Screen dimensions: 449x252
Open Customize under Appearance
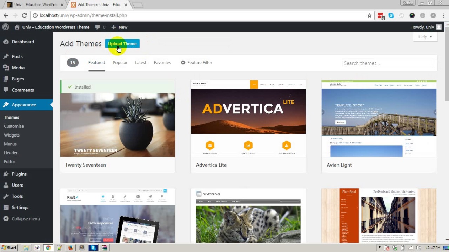(14, 126)
